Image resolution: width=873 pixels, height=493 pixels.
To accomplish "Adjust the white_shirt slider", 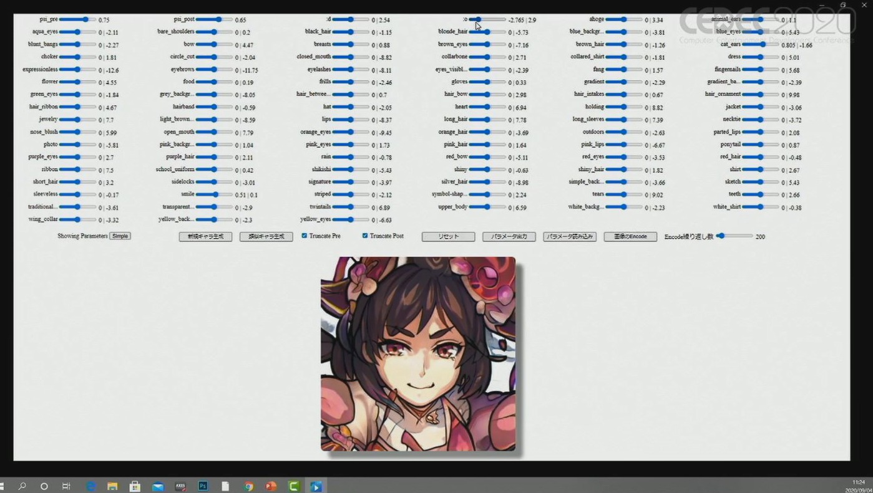I will coord(761,207).
